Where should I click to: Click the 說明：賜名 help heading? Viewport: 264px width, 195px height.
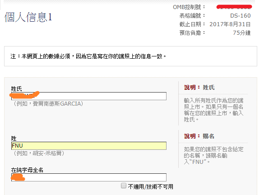click(199, 136)
